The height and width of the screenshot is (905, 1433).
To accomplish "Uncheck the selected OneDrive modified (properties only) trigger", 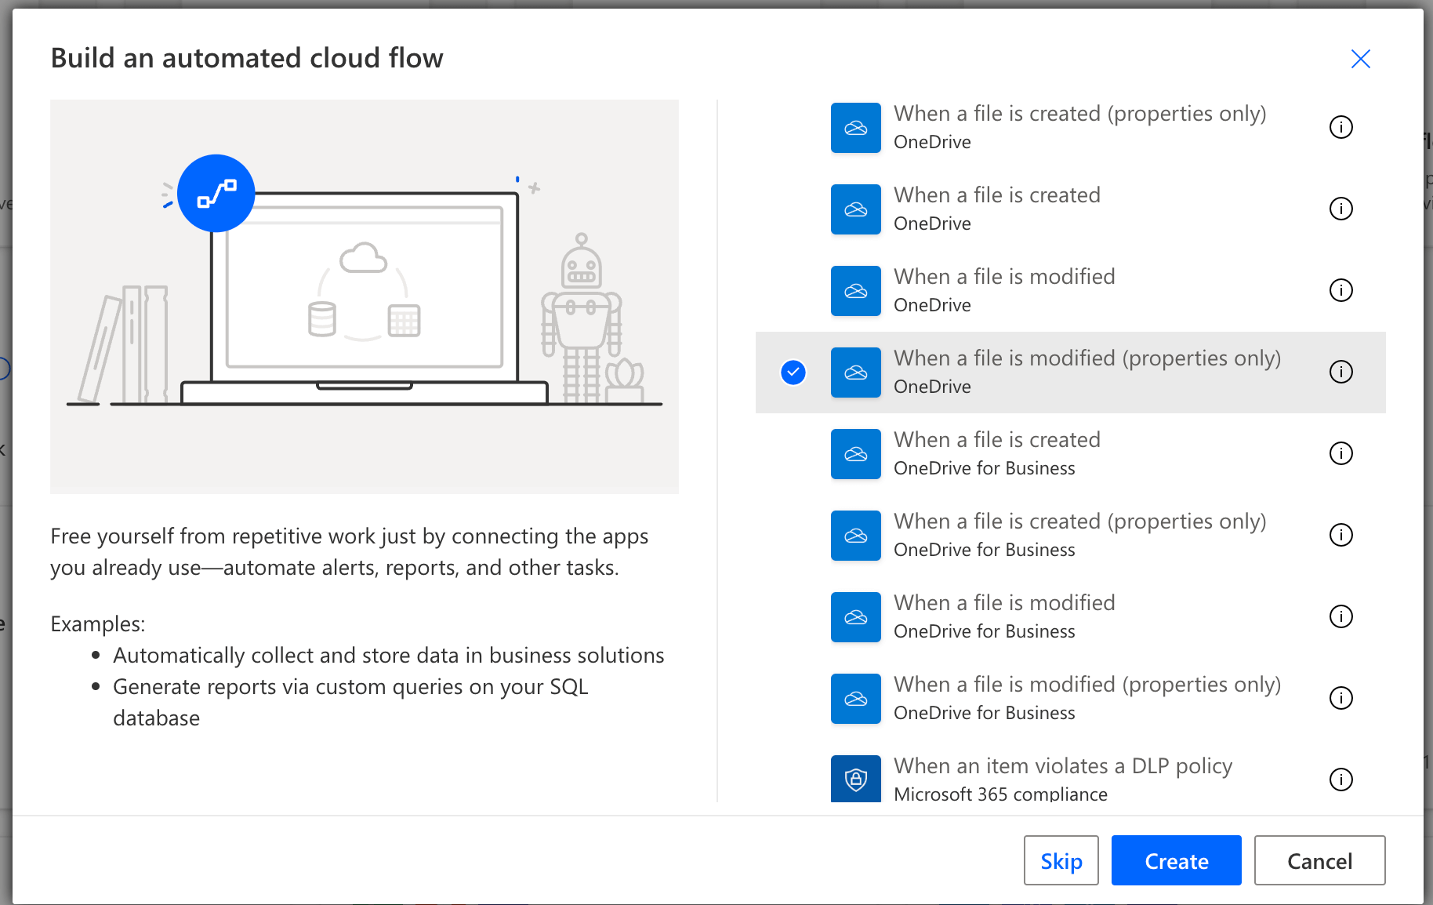I will tap(793, 373).
